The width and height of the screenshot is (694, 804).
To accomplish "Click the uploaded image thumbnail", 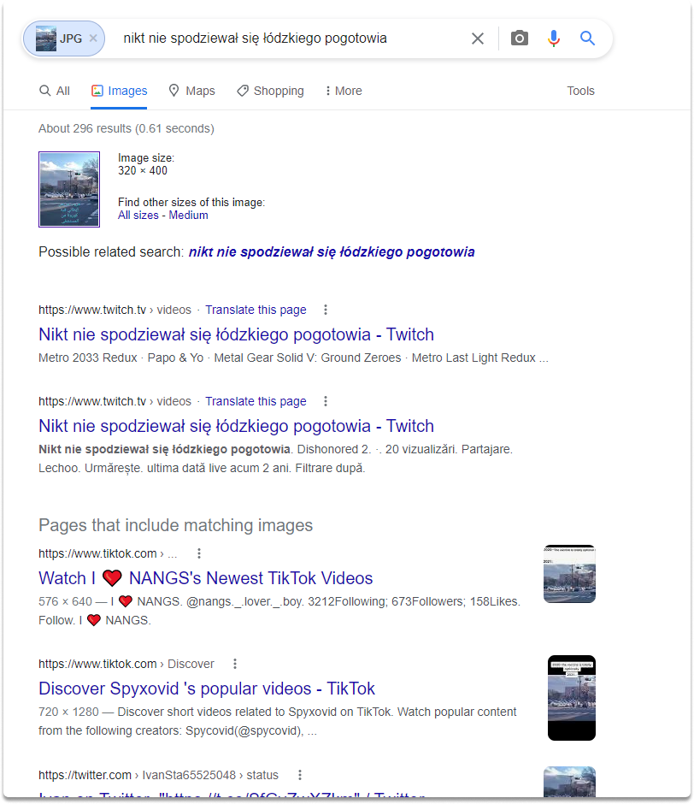I will pos(69,189).
